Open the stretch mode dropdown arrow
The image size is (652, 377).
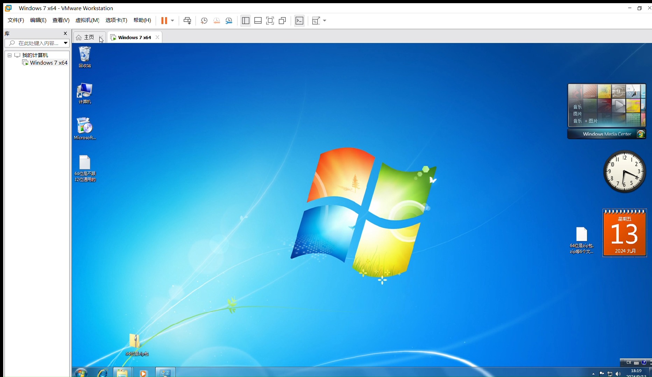325,21
